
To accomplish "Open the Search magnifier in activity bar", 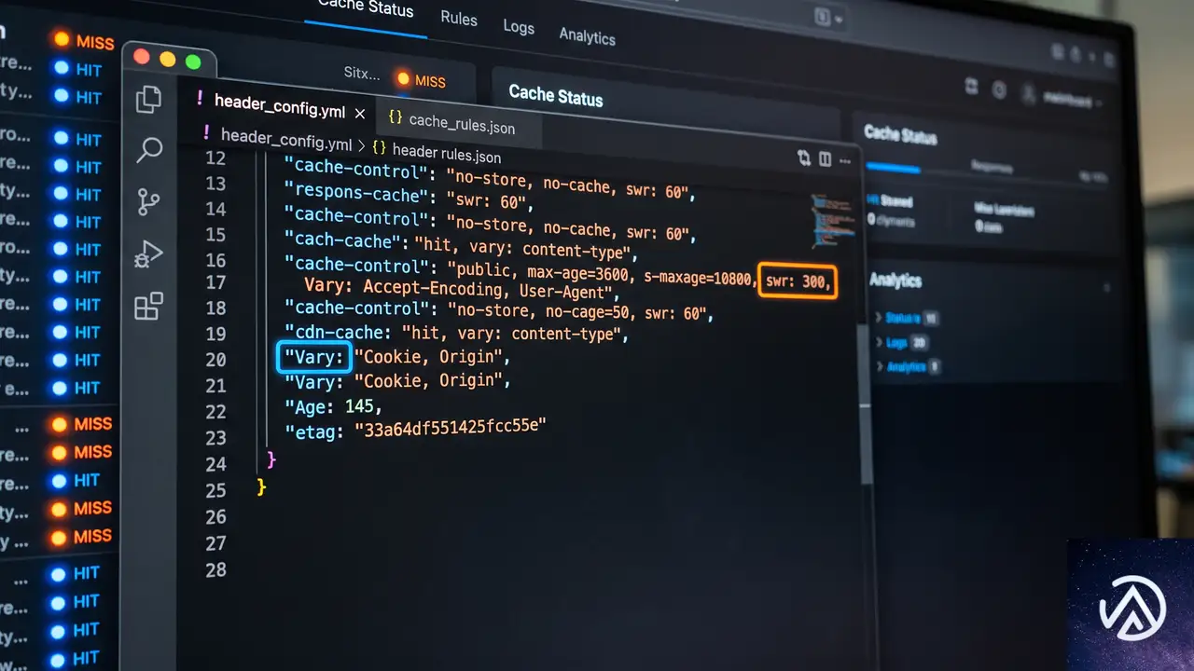I will [x=149, y=150].
